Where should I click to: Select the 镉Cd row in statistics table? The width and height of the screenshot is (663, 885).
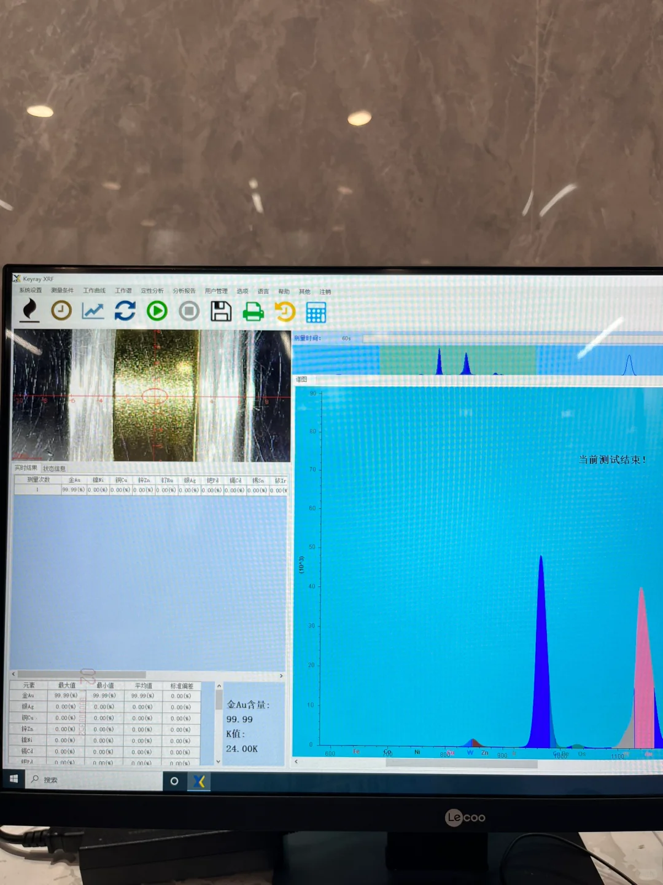105,751
